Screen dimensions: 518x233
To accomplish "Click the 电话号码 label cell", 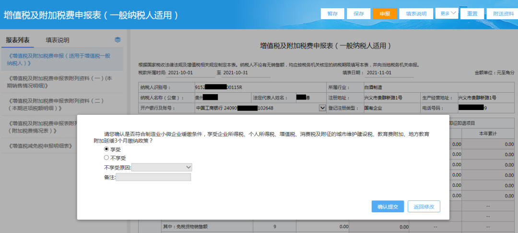I will (x=439, y=108).
